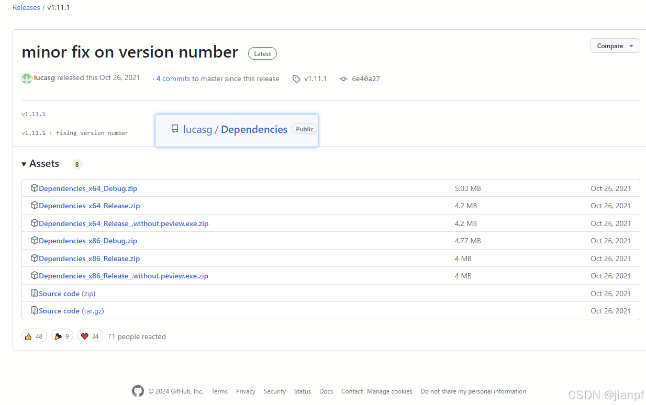The height and width of the screenshot is (405, 646).
Task: Click the 'minor fix on version number' title
Action: click(x=130, y=52)
